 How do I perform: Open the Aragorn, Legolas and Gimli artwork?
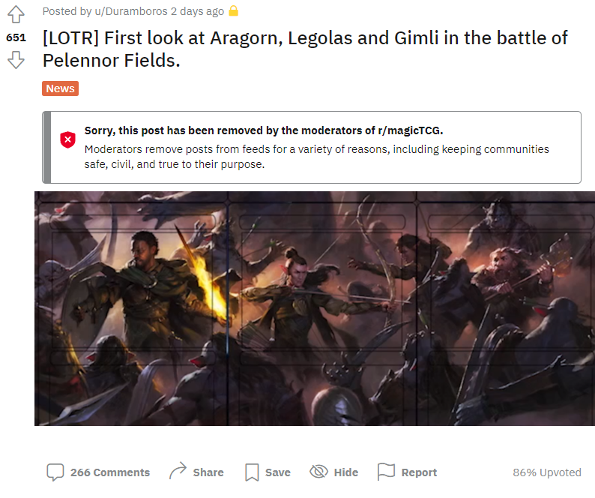tap(315, 308)
